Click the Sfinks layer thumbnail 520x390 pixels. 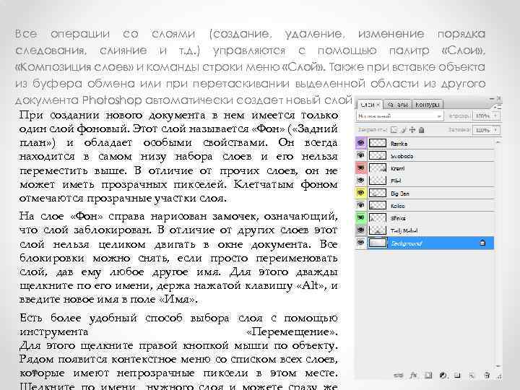pos(378,217)
